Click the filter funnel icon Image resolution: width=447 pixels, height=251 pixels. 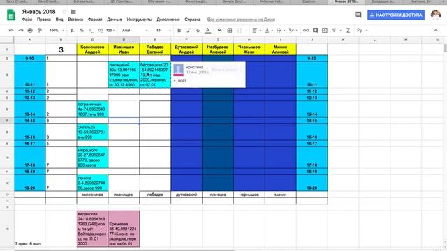[334, 30]
